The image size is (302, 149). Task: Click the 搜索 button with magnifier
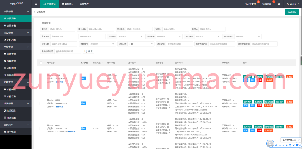[88, 51]
